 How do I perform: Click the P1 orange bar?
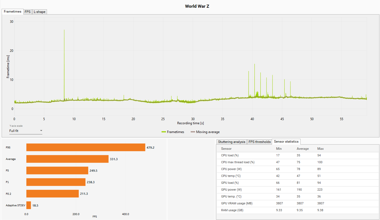56,182
